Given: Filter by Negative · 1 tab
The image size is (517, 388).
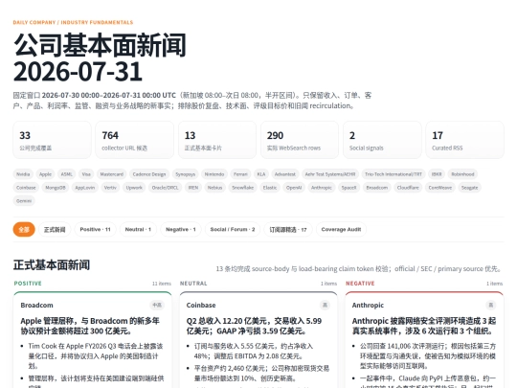Looking at the screenshot, I should click(x=181, y=229).
